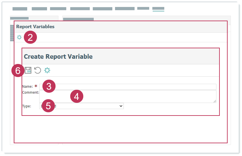Click the Comment box resize handle

tap(215, 101)
